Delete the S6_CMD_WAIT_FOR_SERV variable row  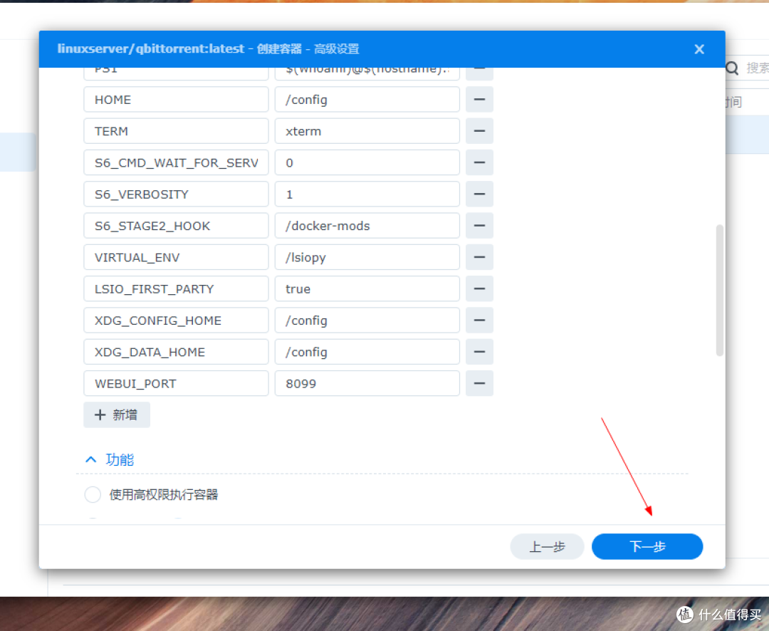479,162
